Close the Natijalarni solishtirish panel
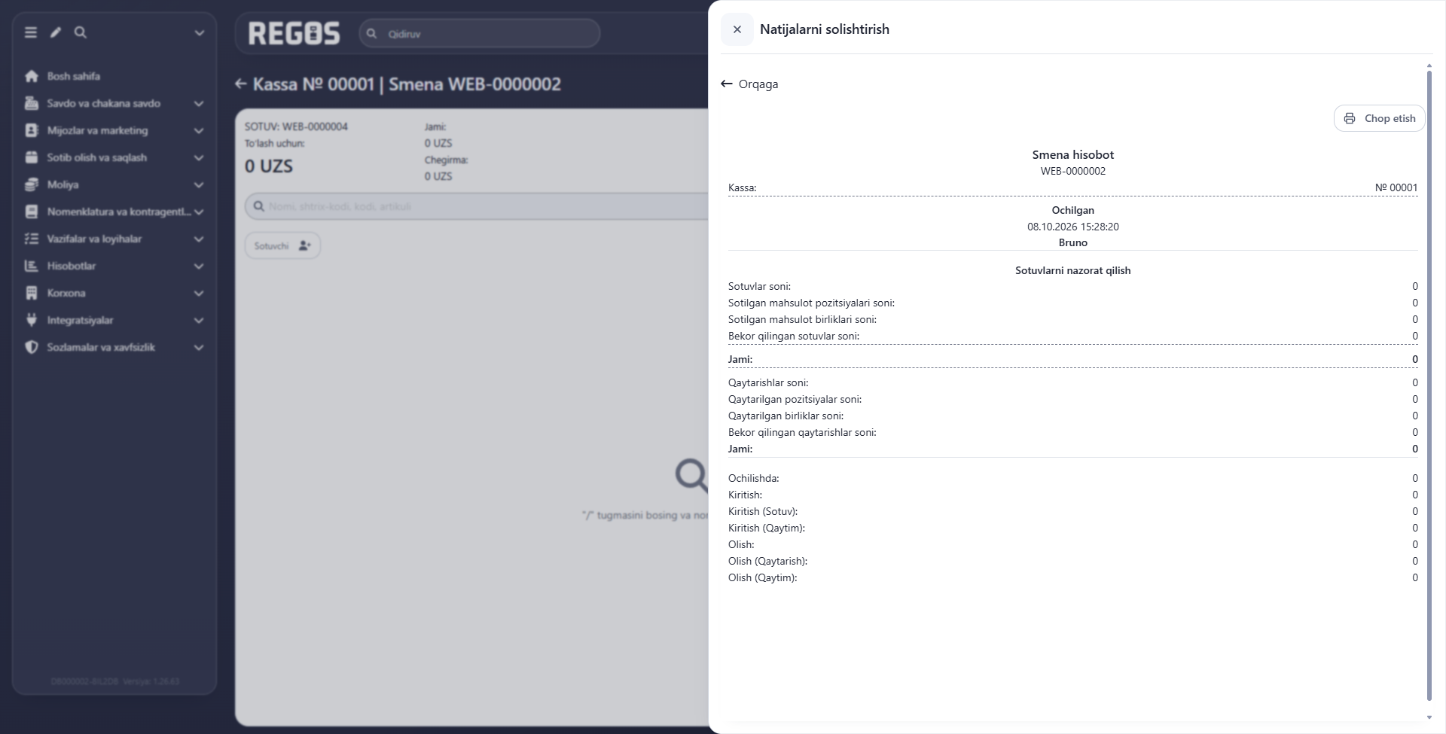Viewport: 1446px width, 734px height. [737, 29]
